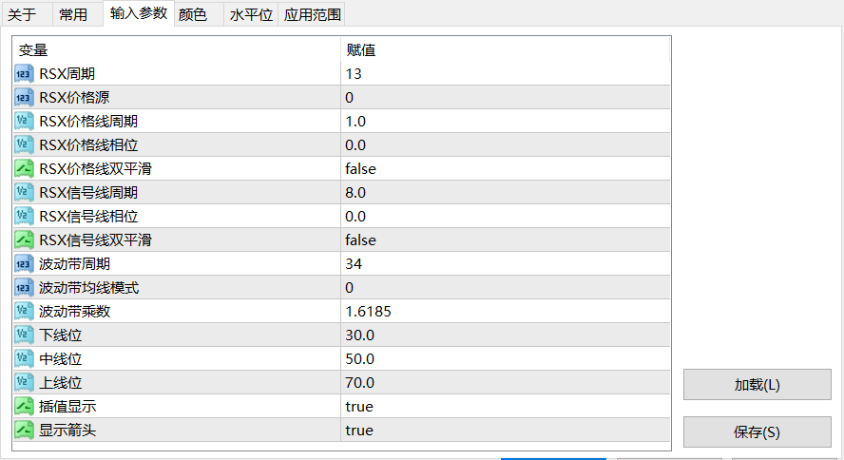
Task: Click the boolean icon next to 插值显示
Action: tap(24, 407)
